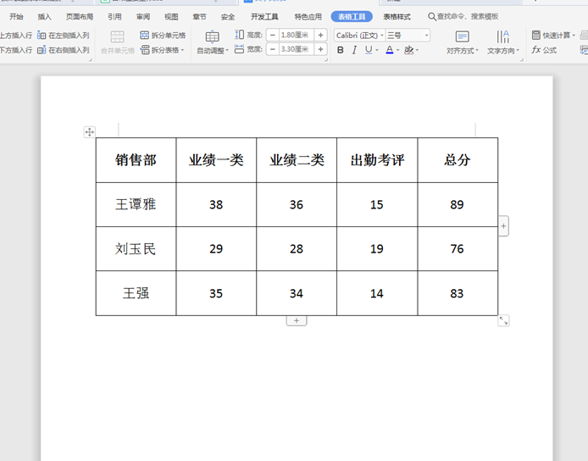Click the Insert Row Below (下方插入行) button
The height and width of the screenshot is (461, 588).
click(16, 50)
